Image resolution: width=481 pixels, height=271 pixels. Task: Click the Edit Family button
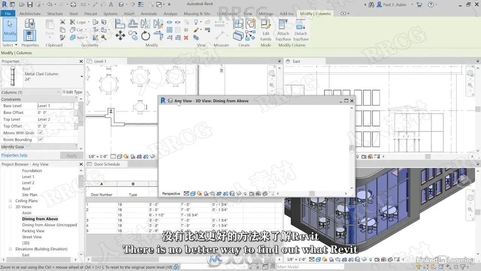pyautogui.click(x=266, y=29)
